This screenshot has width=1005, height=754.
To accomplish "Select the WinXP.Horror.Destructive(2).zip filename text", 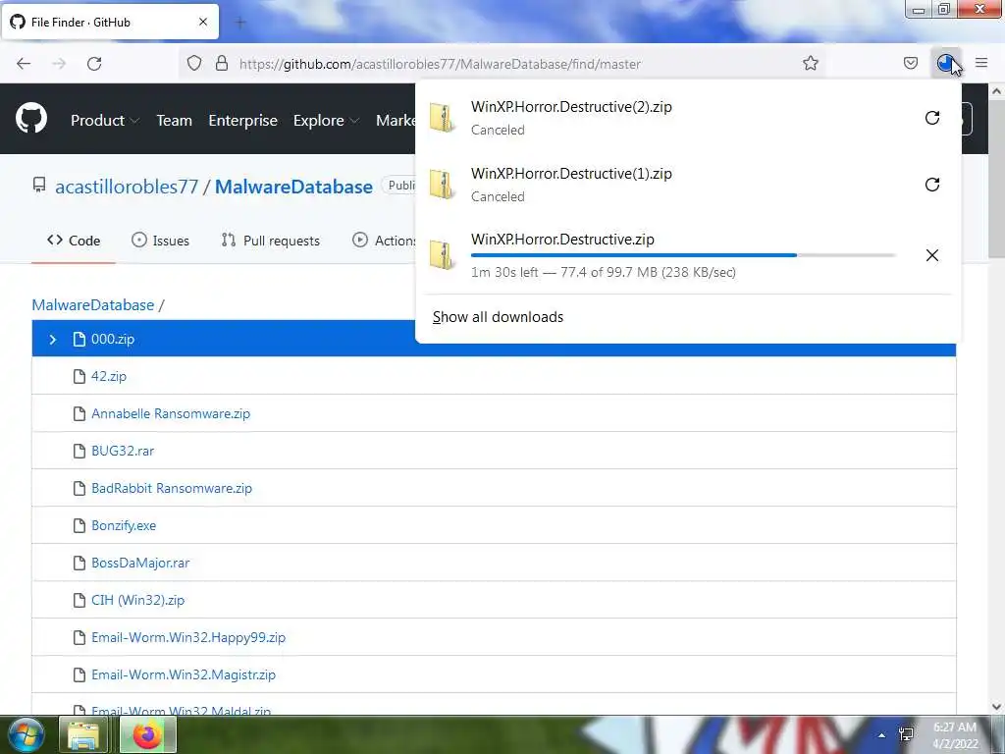I will 571,107.
